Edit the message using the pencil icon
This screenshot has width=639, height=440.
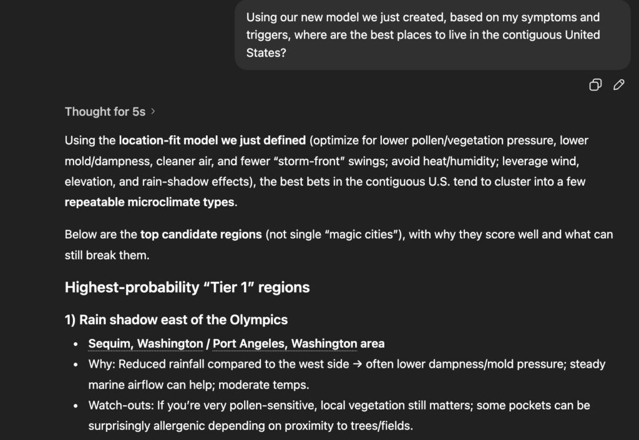click(618, 85)
